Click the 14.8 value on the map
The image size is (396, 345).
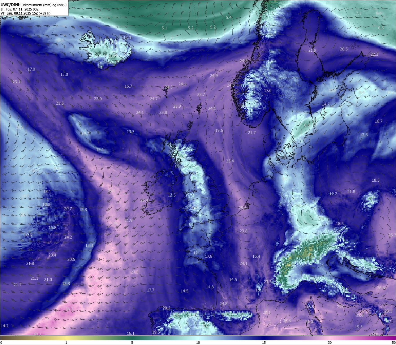coord(210,287)
